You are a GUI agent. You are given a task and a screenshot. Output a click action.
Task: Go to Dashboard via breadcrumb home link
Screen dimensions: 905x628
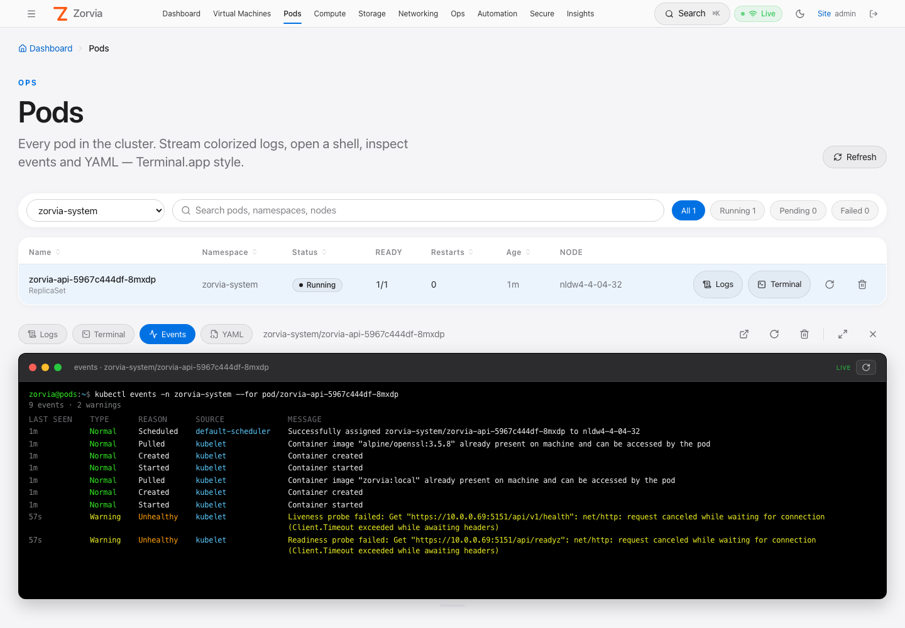45,48
